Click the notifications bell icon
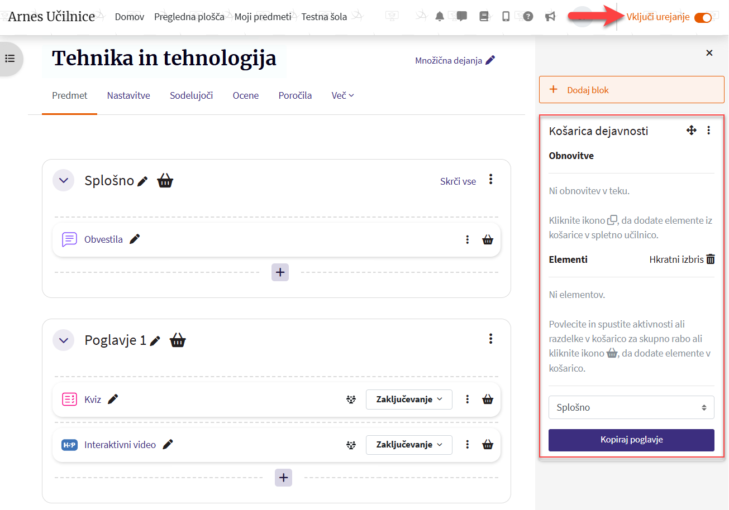This screenshot has width=729, height=510. click(440, 16)
